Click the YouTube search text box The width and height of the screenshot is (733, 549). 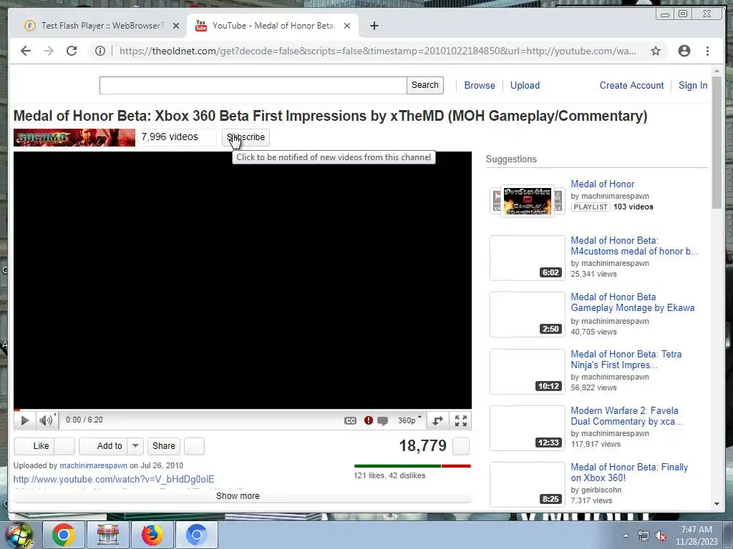[x=253, y=86]
